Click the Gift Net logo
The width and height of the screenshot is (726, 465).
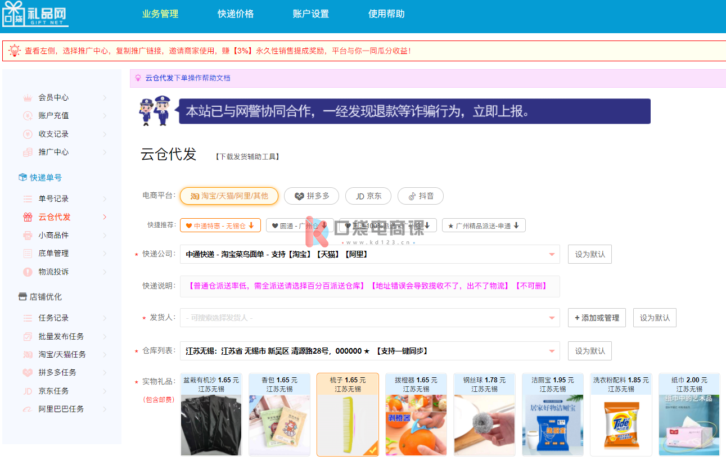pos(35,13)
